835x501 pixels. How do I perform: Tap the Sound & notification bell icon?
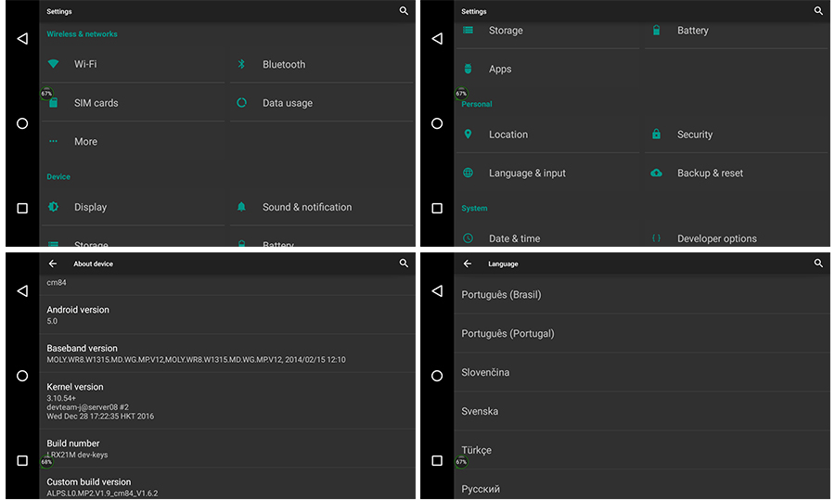(x=241, y=207)
